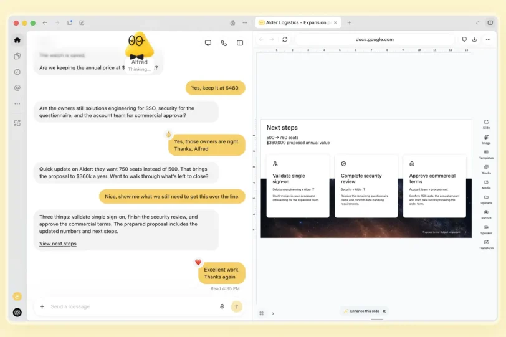Open the View next steps link
The height and width of the screenshot is (337, 506).
coord(58,244)
